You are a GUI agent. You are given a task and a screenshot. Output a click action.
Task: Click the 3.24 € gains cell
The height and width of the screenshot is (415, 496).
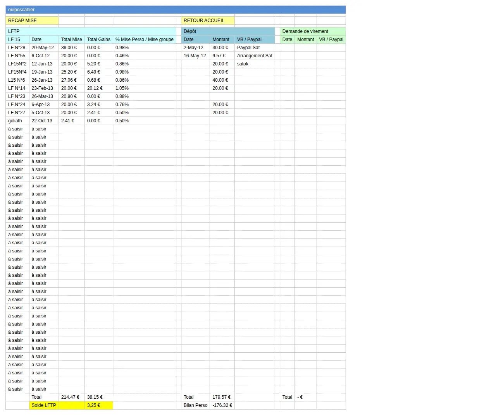pyautogui.click(x=99, y=105)
